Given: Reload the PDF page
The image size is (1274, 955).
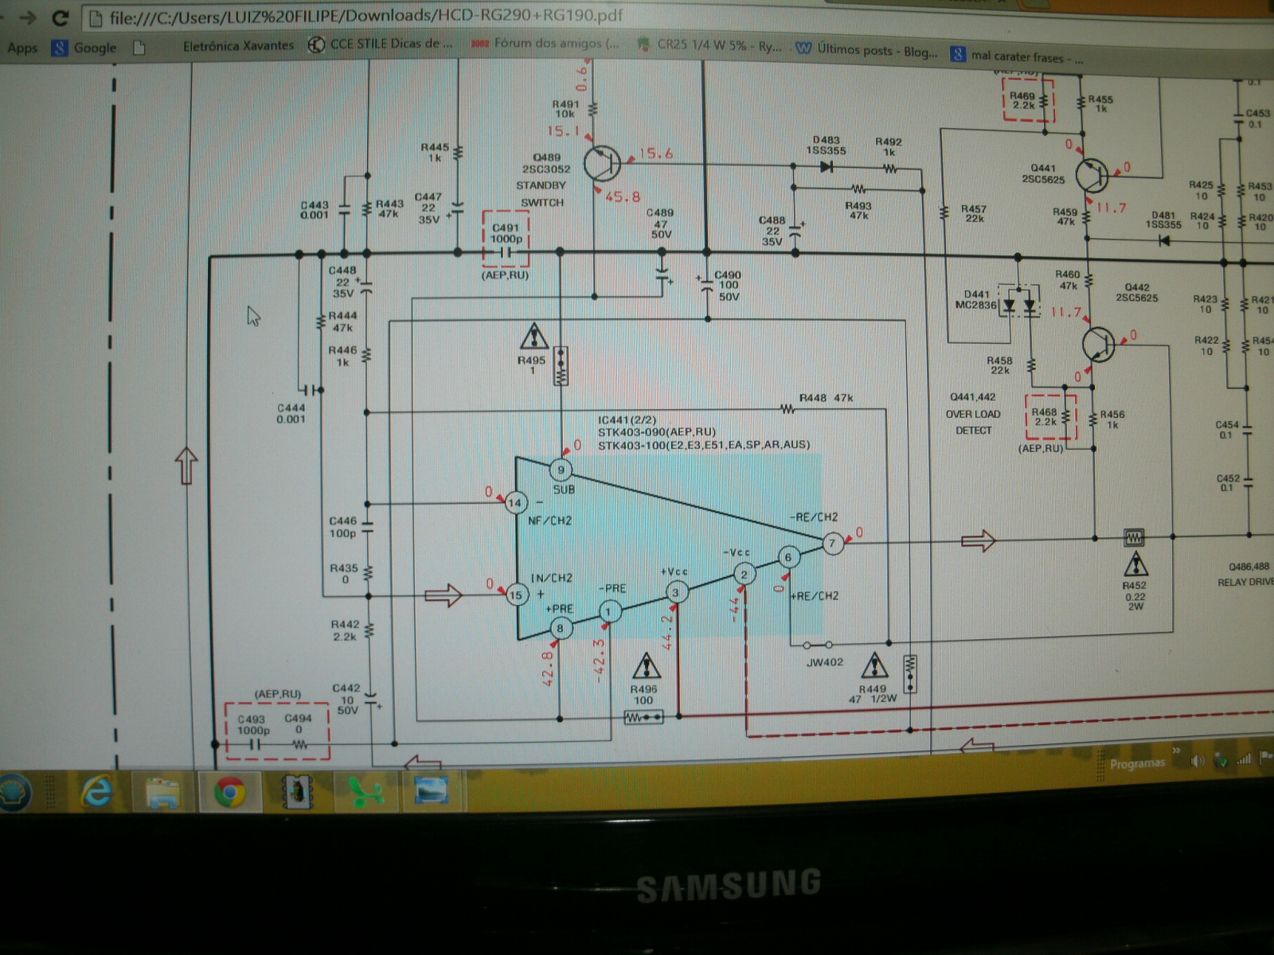Looking at the screenshot, I should pos(60,17).
